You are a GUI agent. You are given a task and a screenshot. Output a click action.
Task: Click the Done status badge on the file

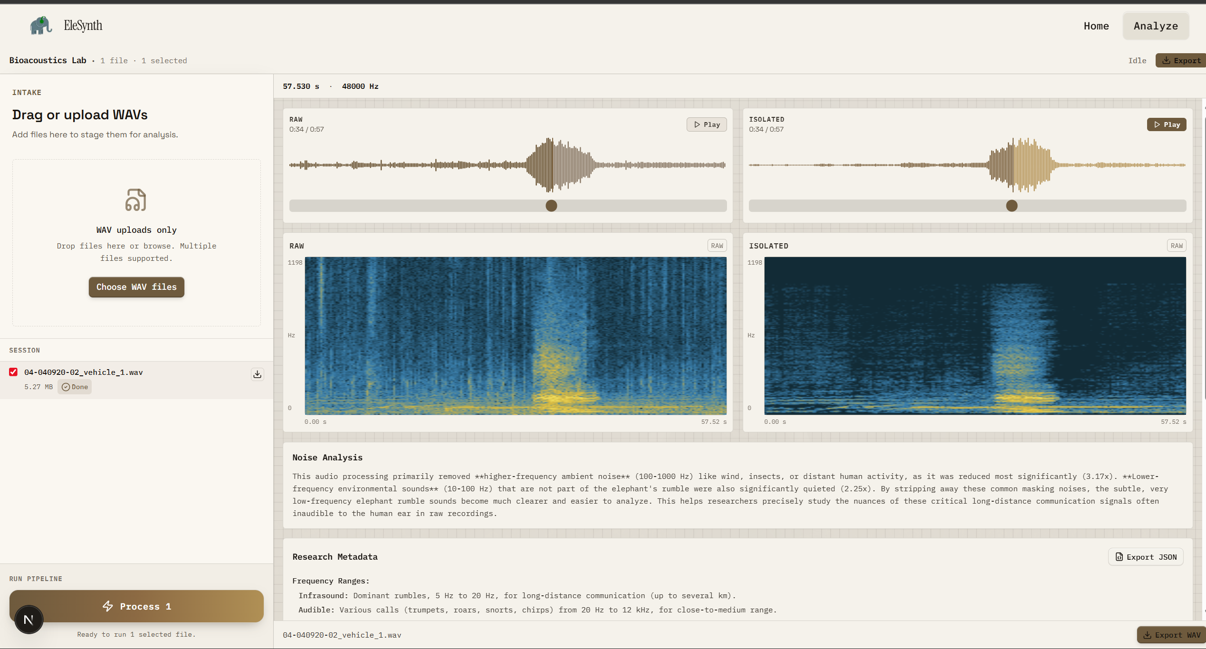tap(75, 387)
